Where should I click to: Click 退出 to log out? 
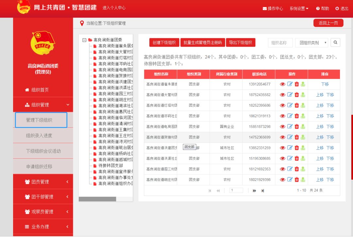click(342, 8)
